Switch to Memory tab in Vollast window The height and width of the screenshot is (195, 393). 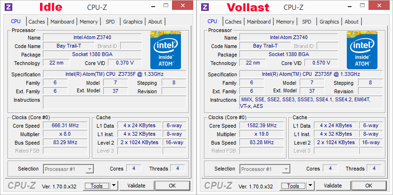(x=285, y=22)
